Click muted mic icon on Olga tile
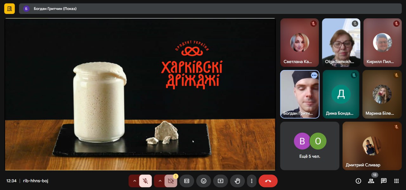Image resolution: width=406 pixels, height=190 pixels. click(355, 23)
